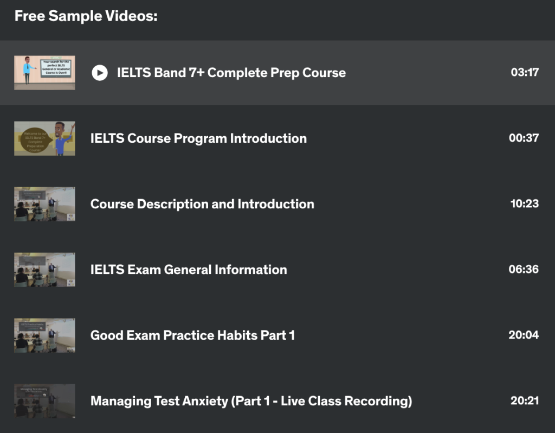555x433 pixels.
Task: Play IELTS Band 7+ Complete Prep Course title
Action: point(231,73)
